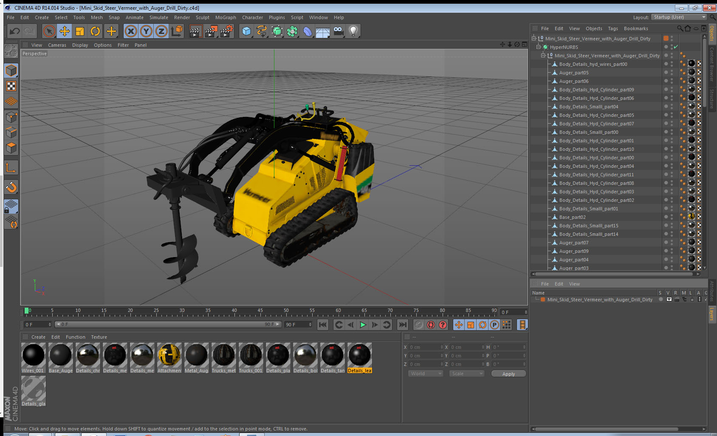Add a Cube primitive object
The image size is (717, 436).
[x=246, y=31]
